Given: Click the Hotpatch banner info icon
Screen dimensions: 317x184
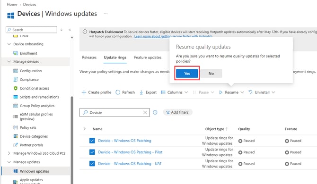Looking at the screenshot, I should [85, 32].
